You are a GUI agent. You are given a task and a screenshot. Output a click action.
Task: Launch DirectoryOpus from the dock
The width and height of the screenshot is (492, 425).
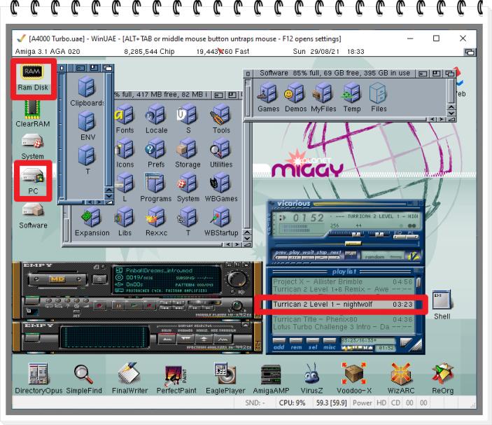point(38,379)
